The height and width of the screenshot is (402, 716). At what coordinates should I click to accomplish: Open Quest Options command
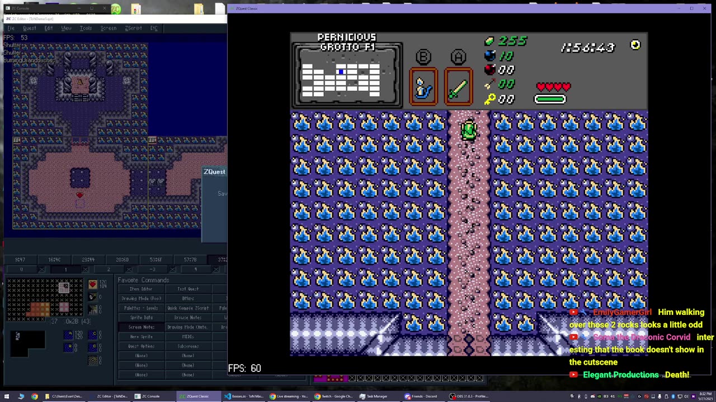coord(141,346)
